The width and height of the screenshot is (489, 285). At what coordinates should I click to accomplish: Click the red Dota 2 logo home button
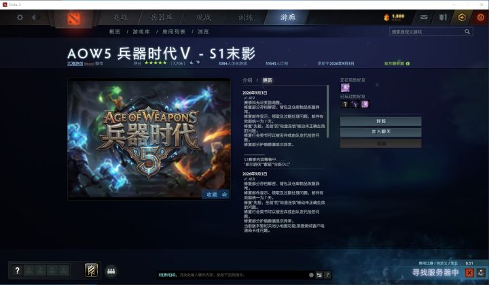[x=74, y=19]
